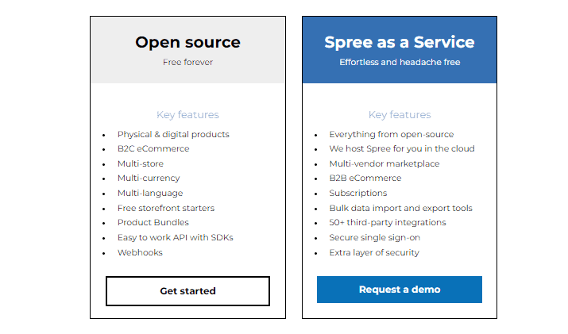Select the Subscriptions feature
This screenshot has height=334, width=568.
tap(358, 194)
